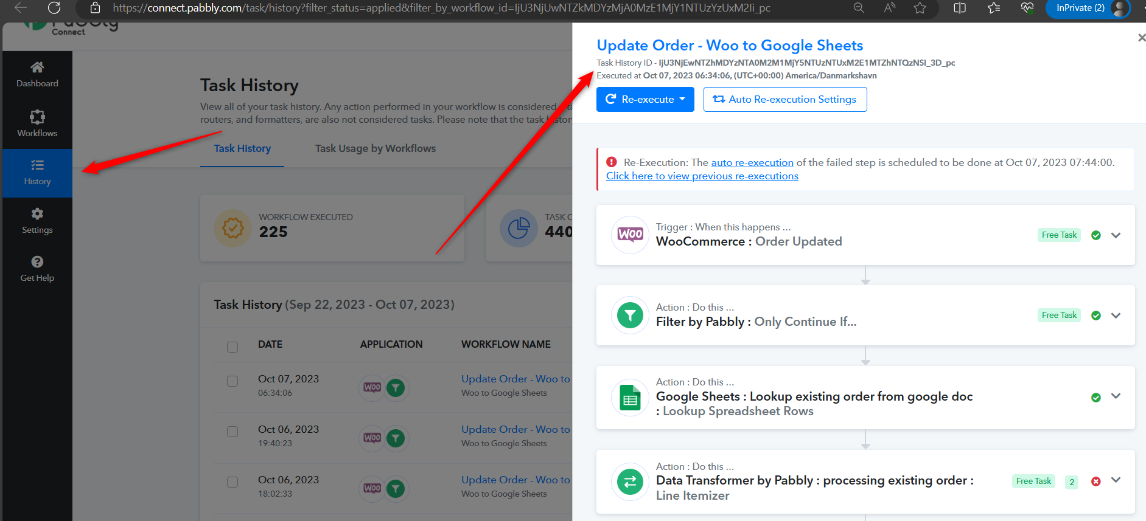Expand the Filter by Pabbly step
Viewport: 1146px width, 521px height.
point(1116,316)
